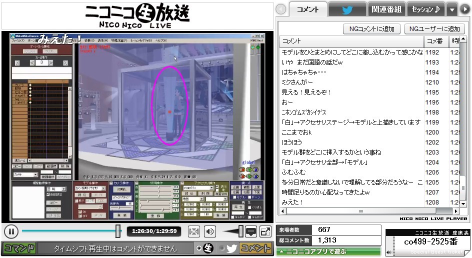The height and width of the screenshot is (258, 472).
Task: Open the Twitter bird tab
Action: pyautogui.click(x=347, y=9)
